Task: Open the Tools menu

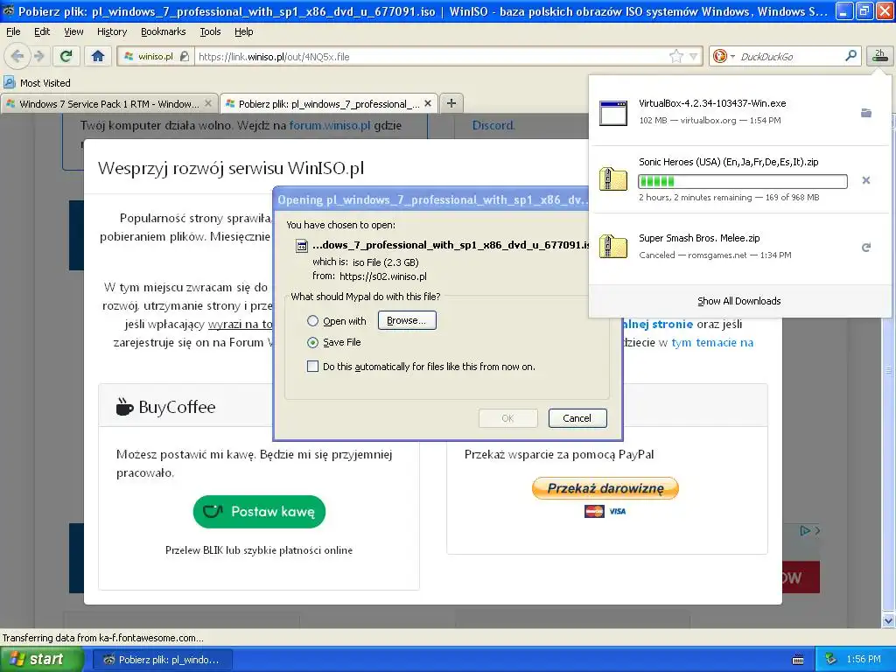Action: pyautogui.click(x=210, y=31)
